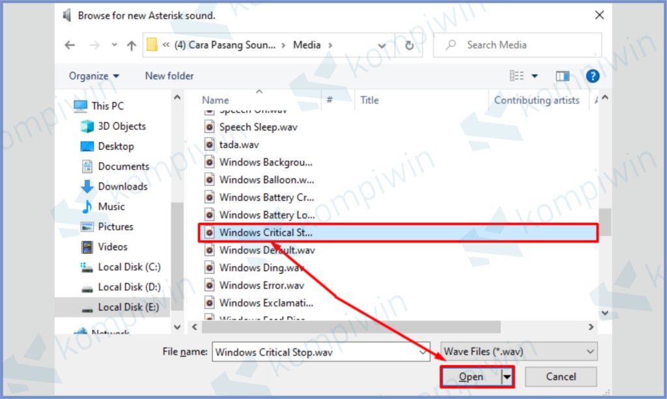Select the tada.wav sound file

coord(234,144)
